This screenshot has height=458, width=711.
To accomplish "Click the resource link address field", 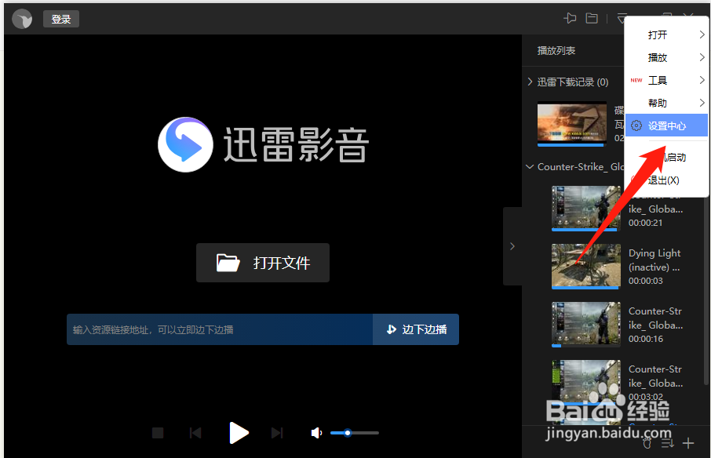I will [220, 329].
